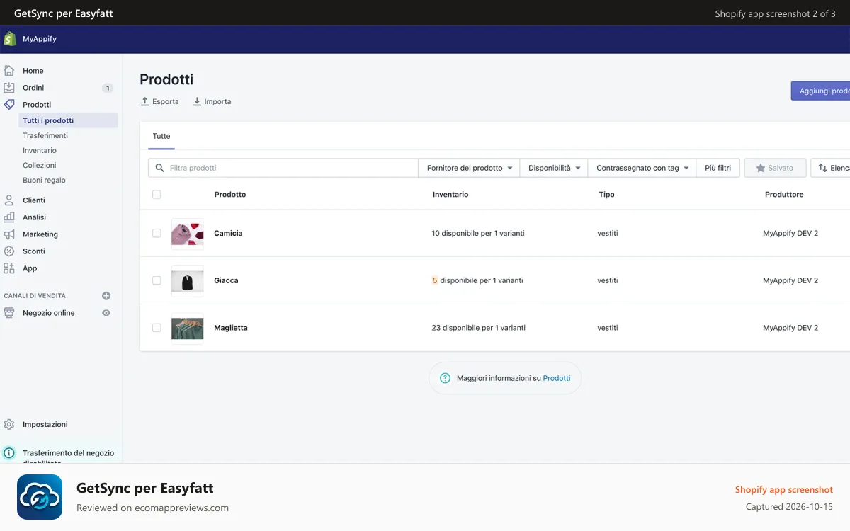Follow the Prodotti help link

coord(557,378)
